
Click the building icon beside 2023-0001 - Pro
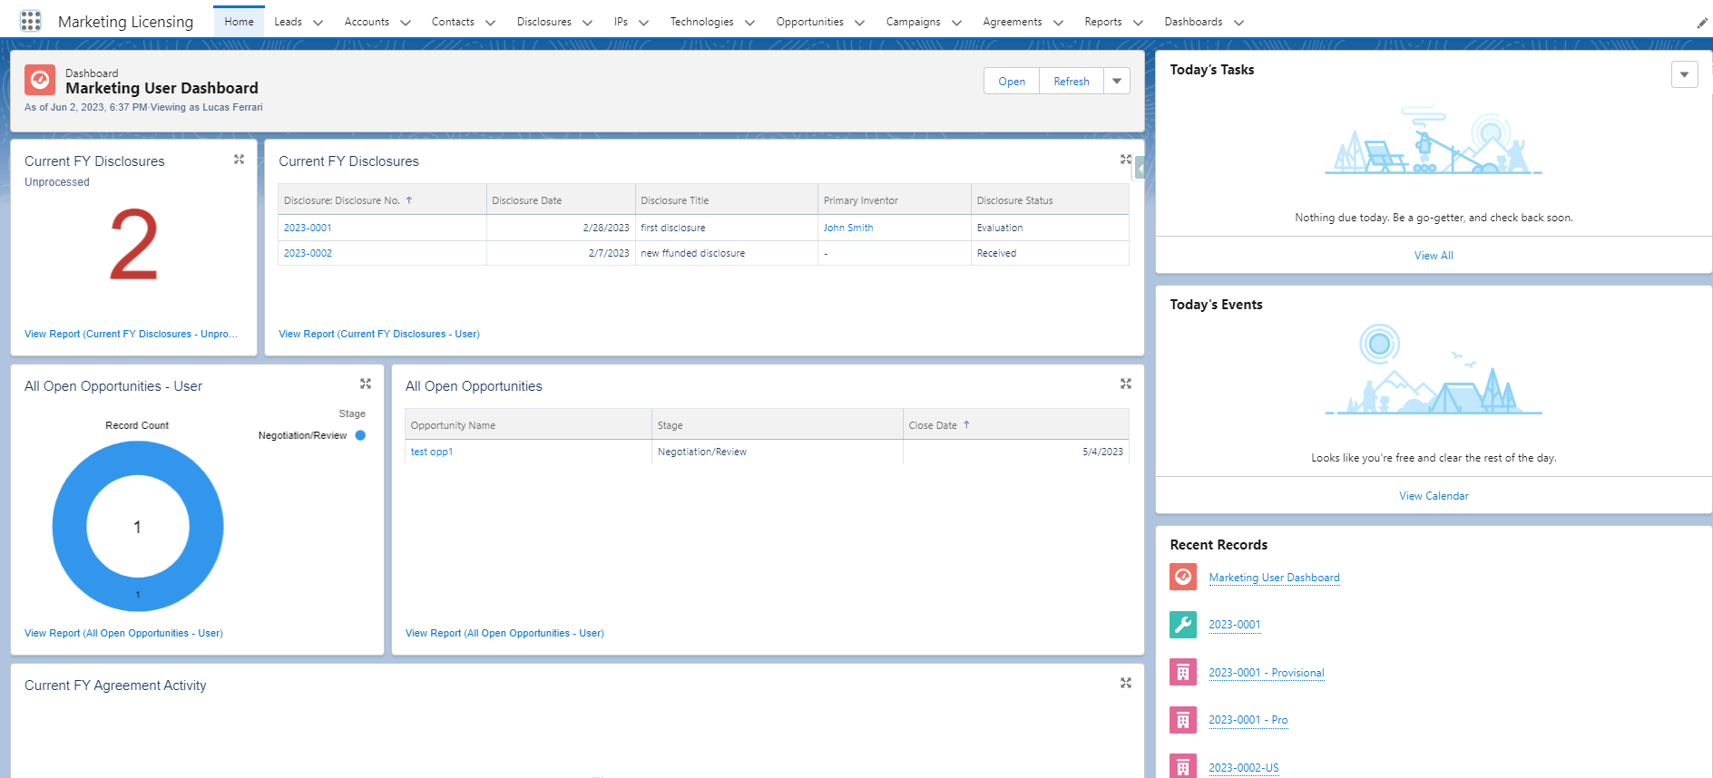click(1183, 720)
